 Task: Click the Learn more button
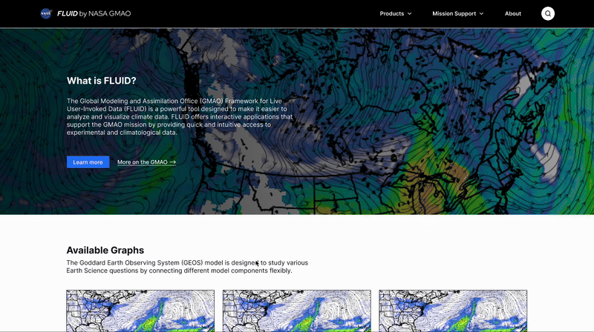point(88,162)
